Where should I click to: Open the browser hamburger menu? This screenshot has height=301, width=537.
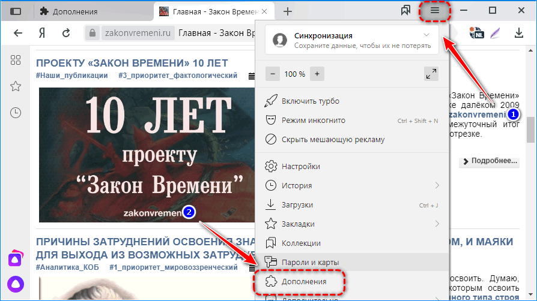pyautogui.click(x=435, y=11)
